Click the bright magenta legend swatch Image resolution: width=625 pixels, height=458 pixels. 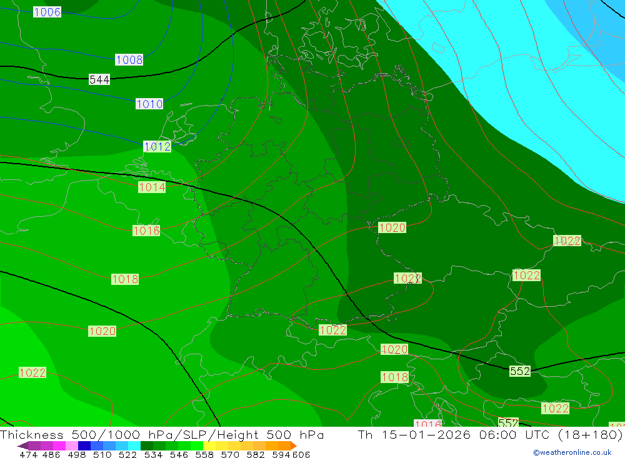pyautogui.click(x=59, y=446)
